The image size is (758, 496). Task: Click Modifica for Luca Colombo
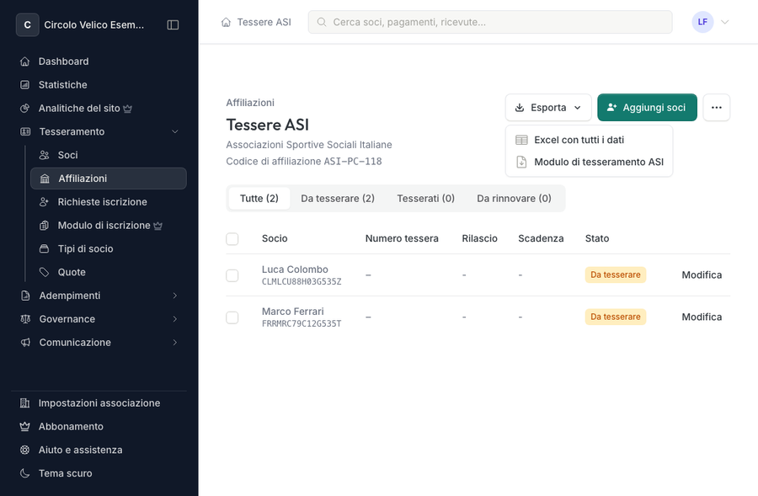tap(702, 275)
